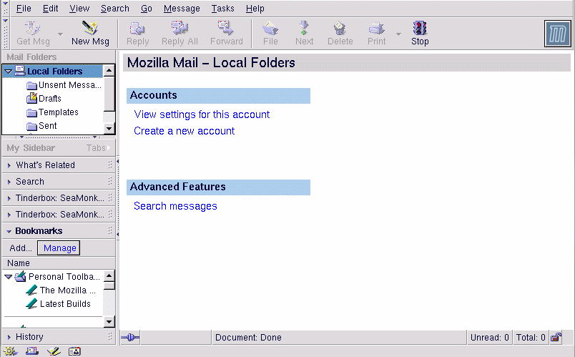Viewport: 575px width, 357px height.
Task: Open the Get Msg dropdown arrow
Action: coord(60,34)
